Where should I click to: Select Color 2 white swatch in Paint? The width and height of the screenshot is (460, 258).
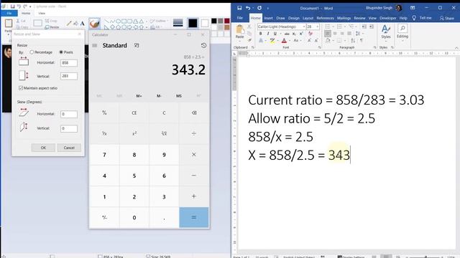[205, 23]
